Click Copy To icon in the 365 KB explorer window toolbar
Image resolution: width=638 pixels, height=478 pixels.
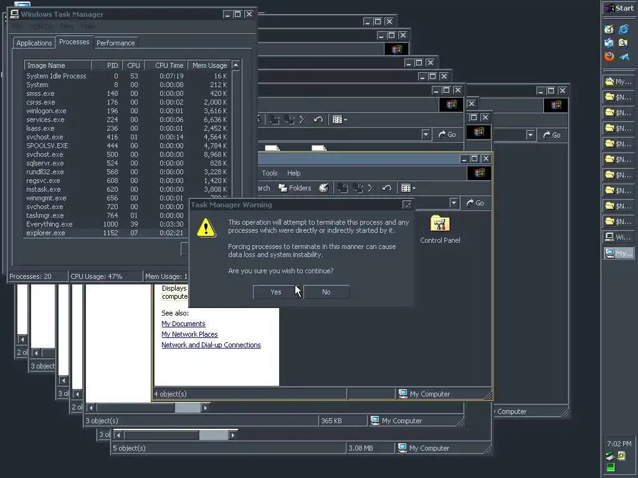(x=289, y=119)
